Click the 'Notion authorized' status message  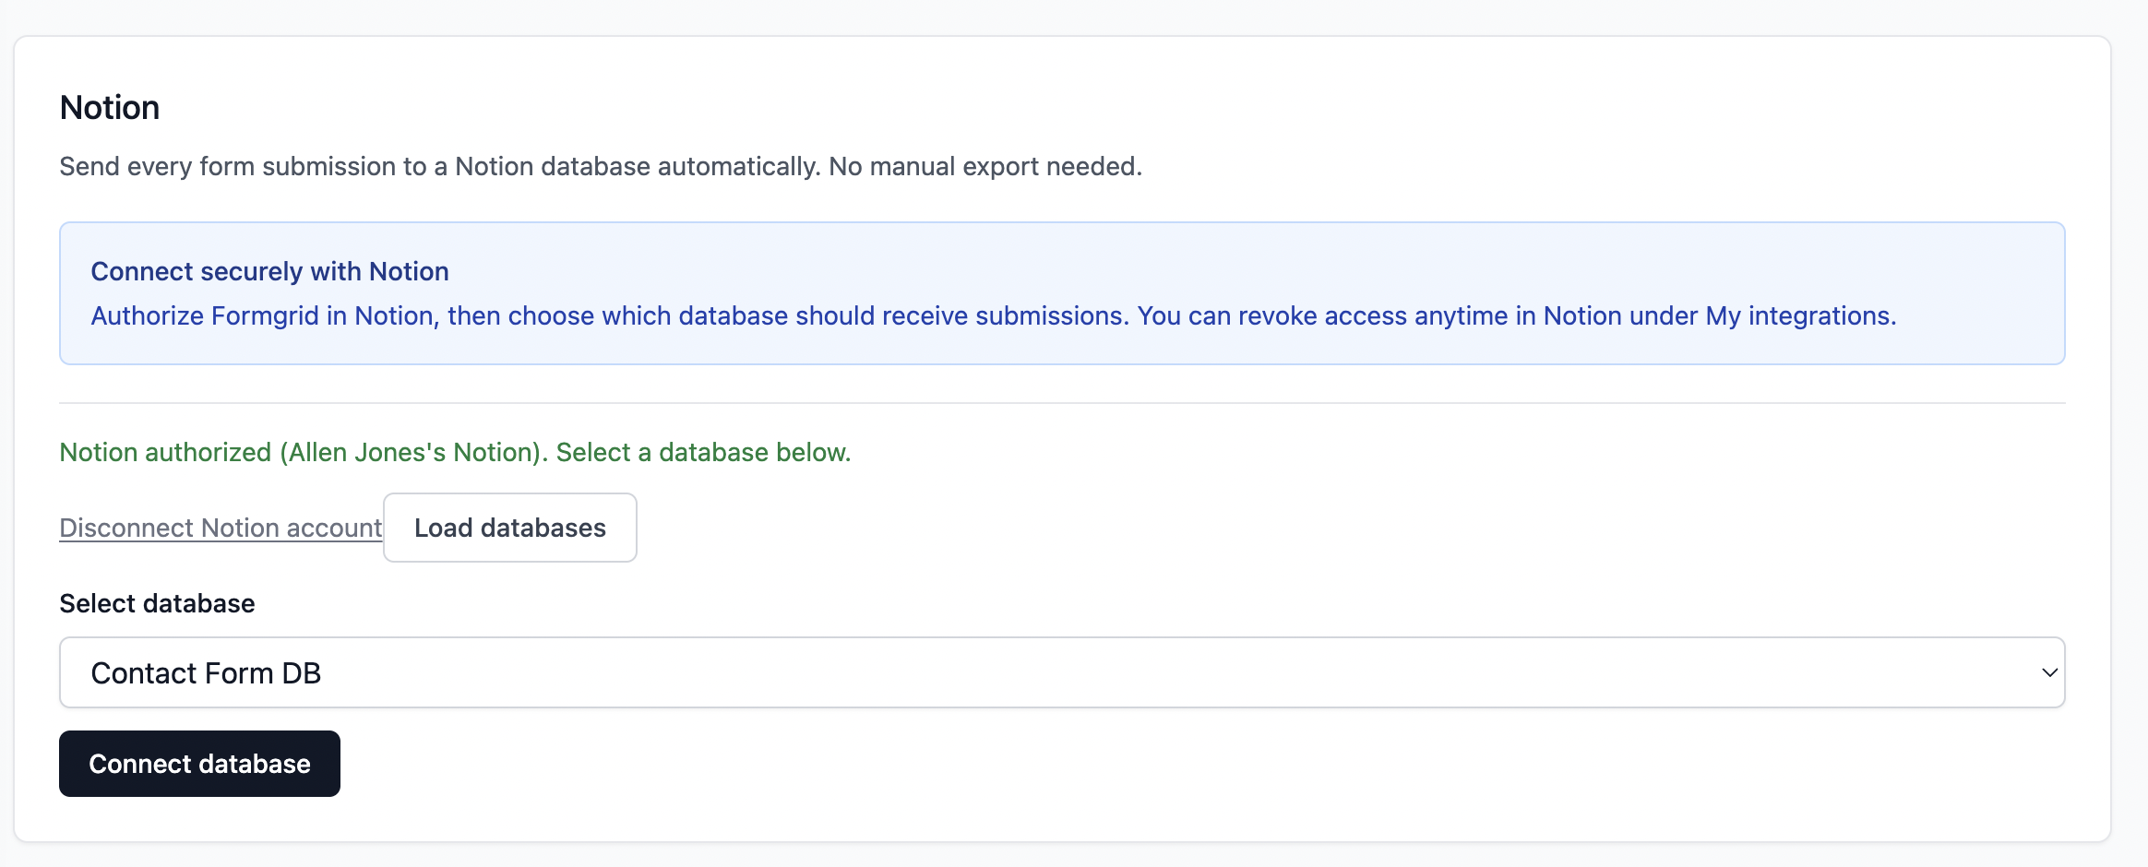coord(455,452)
